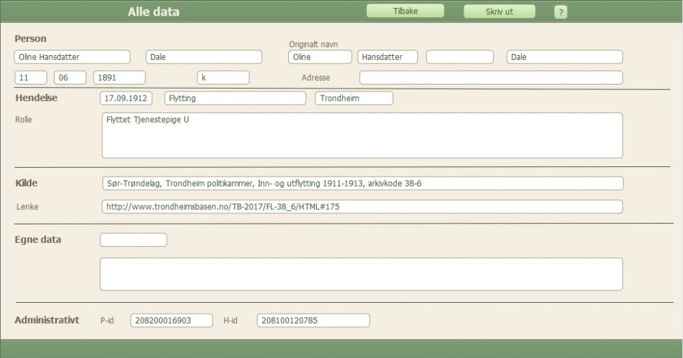Image resolution: width=683 pixels, height=358 pixels.
Task: Click the empty original name field
Action: pos(460,57)
